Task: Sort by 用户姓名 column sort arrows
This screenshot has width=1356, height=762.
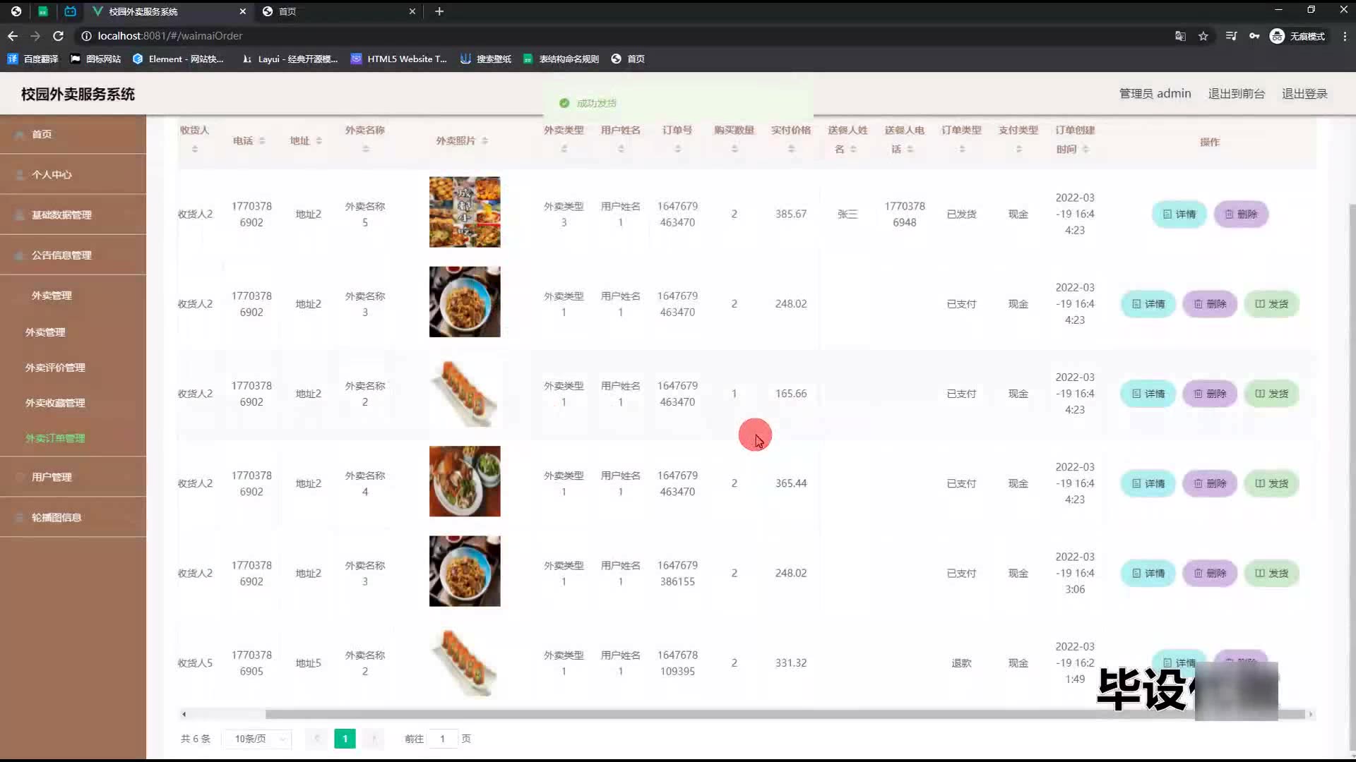Action: (x=621, y=149)
